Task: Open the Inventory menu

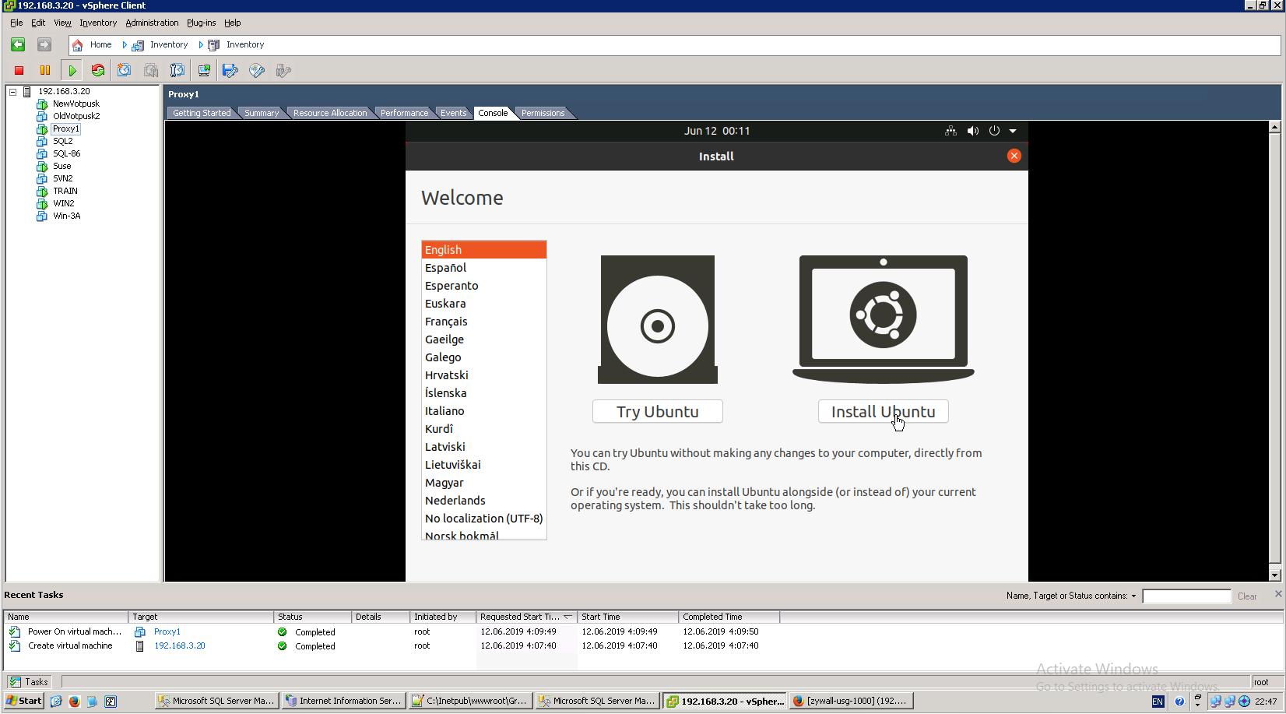Action: click(x=98, y=23)
